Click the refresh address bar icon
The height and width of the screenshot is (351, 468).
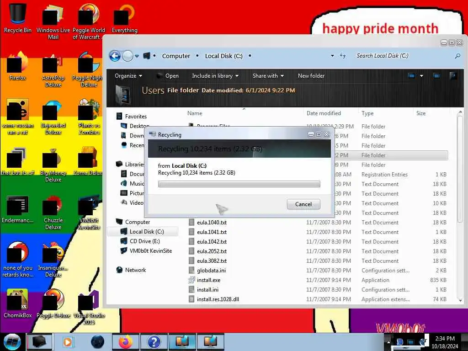[x=343, y=56]
